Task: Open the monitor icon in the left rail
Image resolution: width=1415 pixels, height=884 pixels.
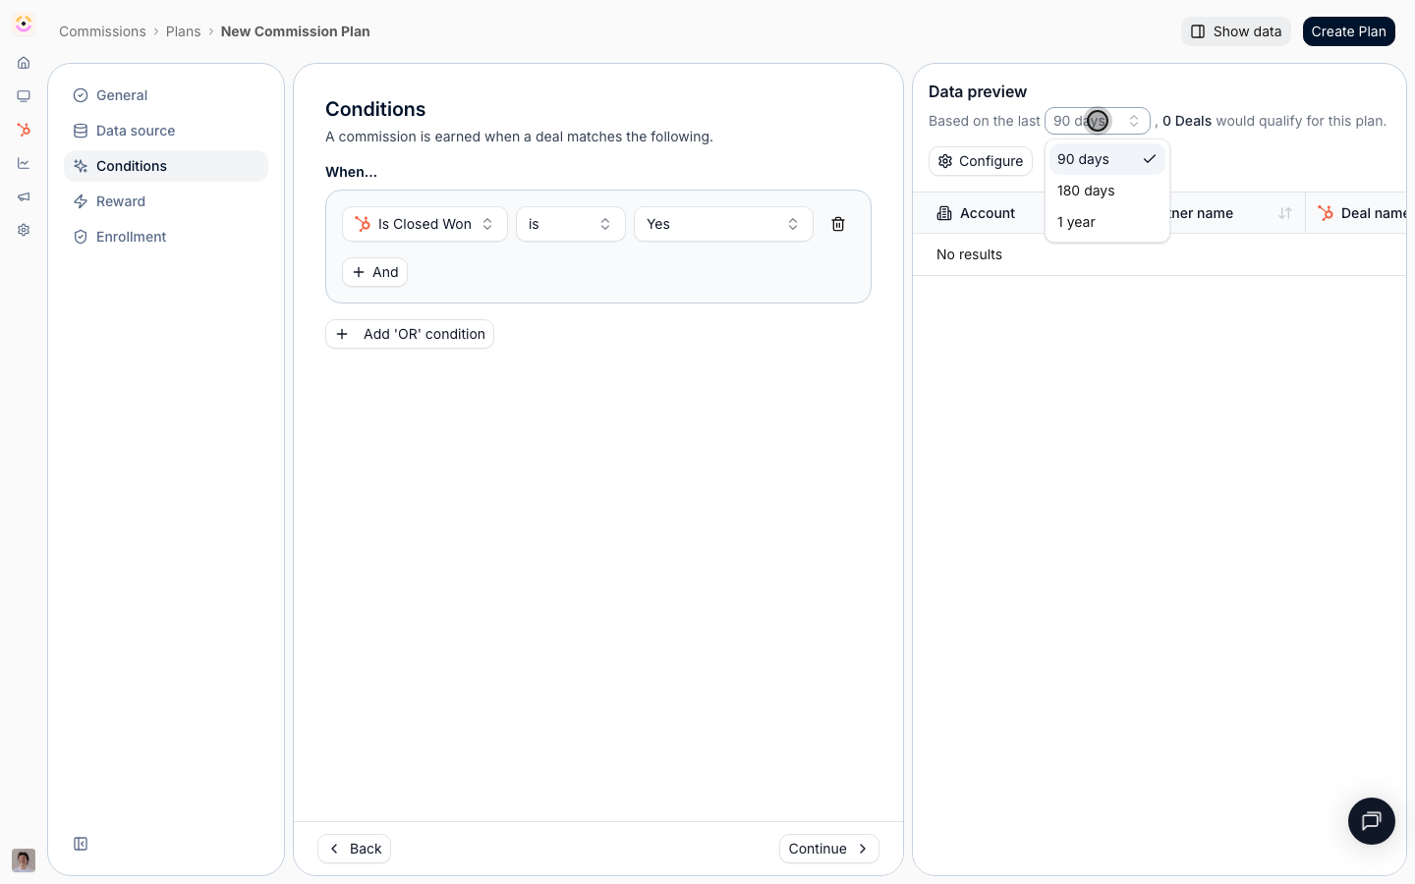Action: coord(24,96)
